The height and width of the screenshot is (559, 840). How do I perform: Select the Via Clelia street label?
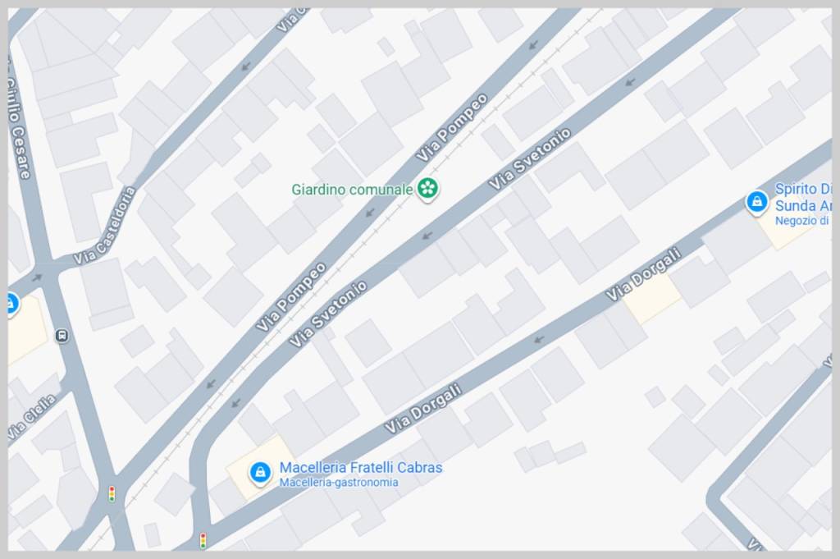tap(31, 416)
